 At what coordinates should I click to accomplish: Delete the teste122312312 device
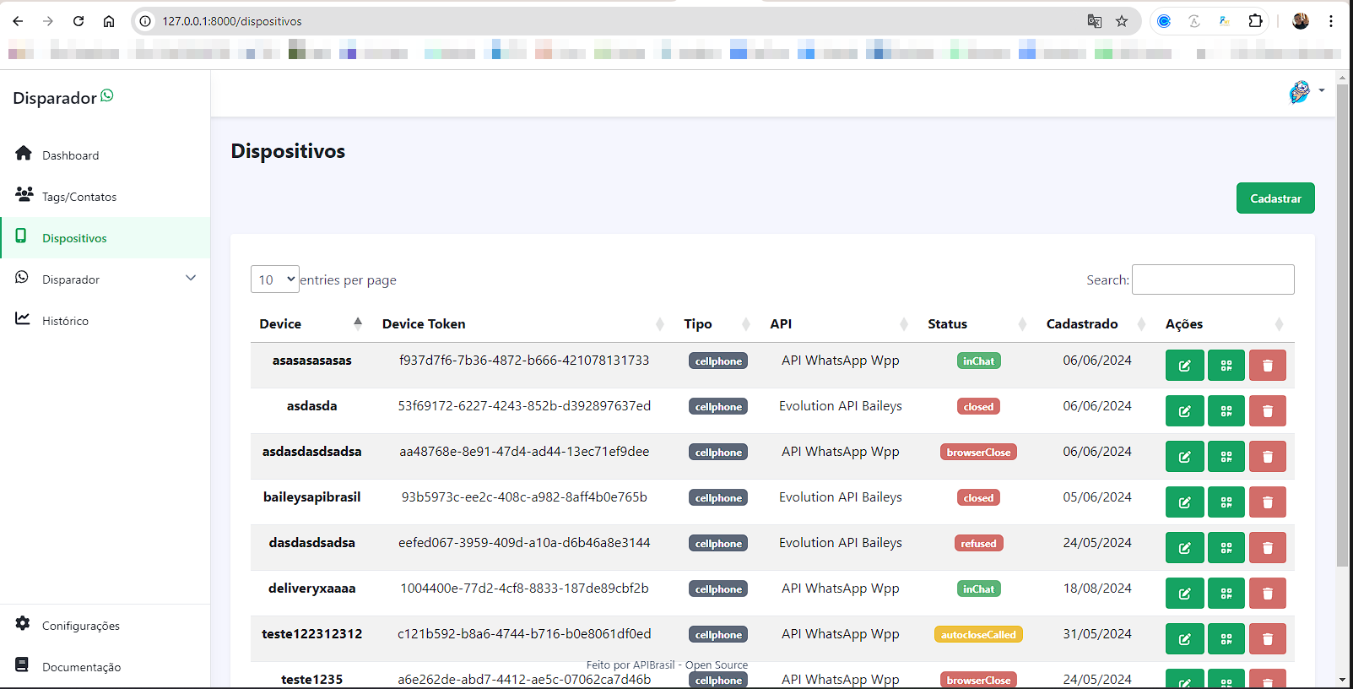click(x=1268, y=639)
